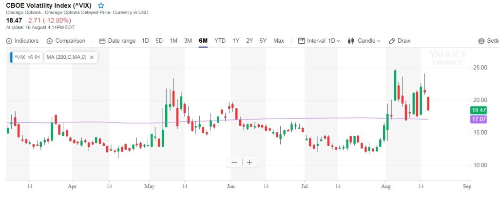Click the MA (200,C,MA,0) label
Screen dimensions: 499x206
coord(66,57)
